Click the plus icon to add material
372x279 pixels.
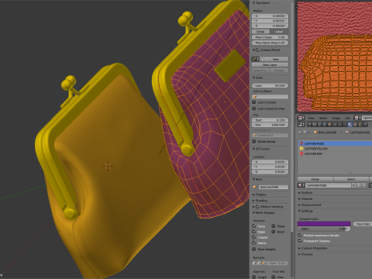359,185
